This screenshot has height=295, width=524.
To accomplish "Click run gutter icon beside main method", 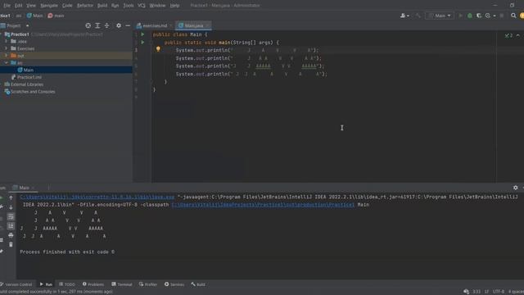I will tap(142, 42).
